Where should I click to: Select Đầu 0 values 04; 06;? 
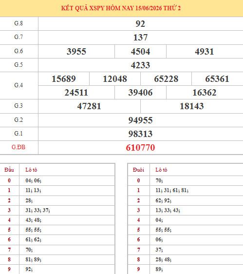point(33,180)
